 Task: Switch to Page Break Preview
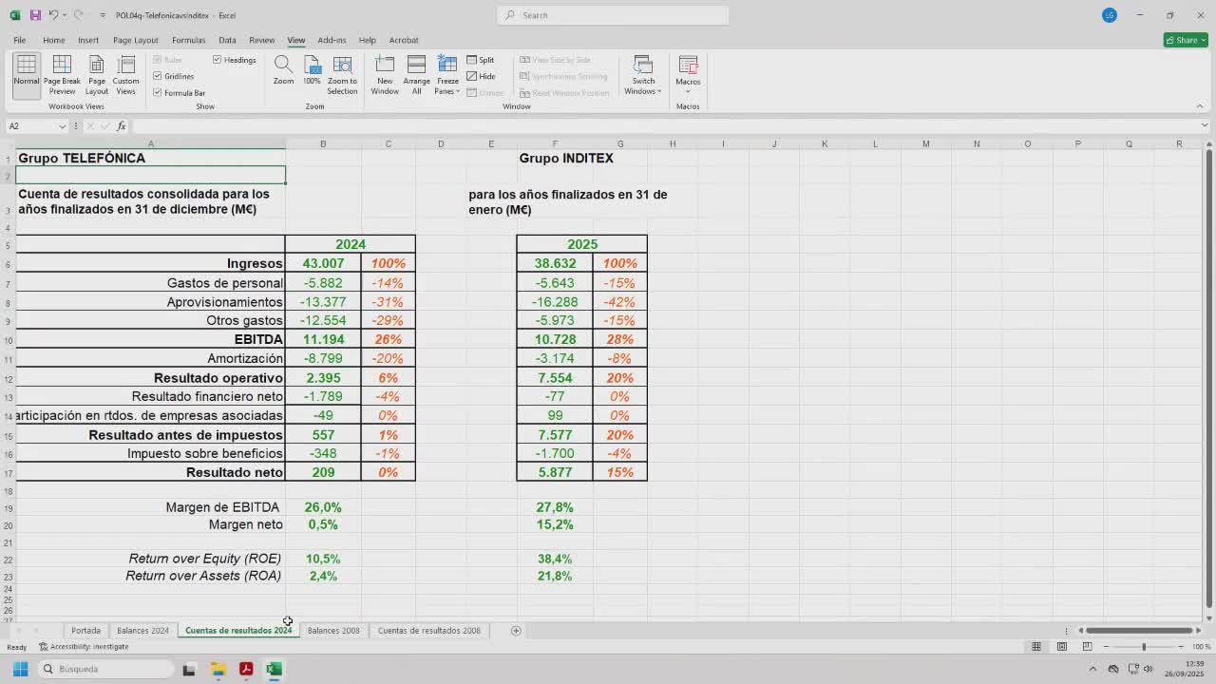(62, 74)
